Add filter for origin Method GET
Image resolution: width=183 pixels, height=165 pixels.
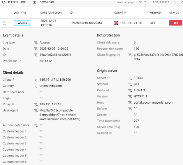(130, 84)
